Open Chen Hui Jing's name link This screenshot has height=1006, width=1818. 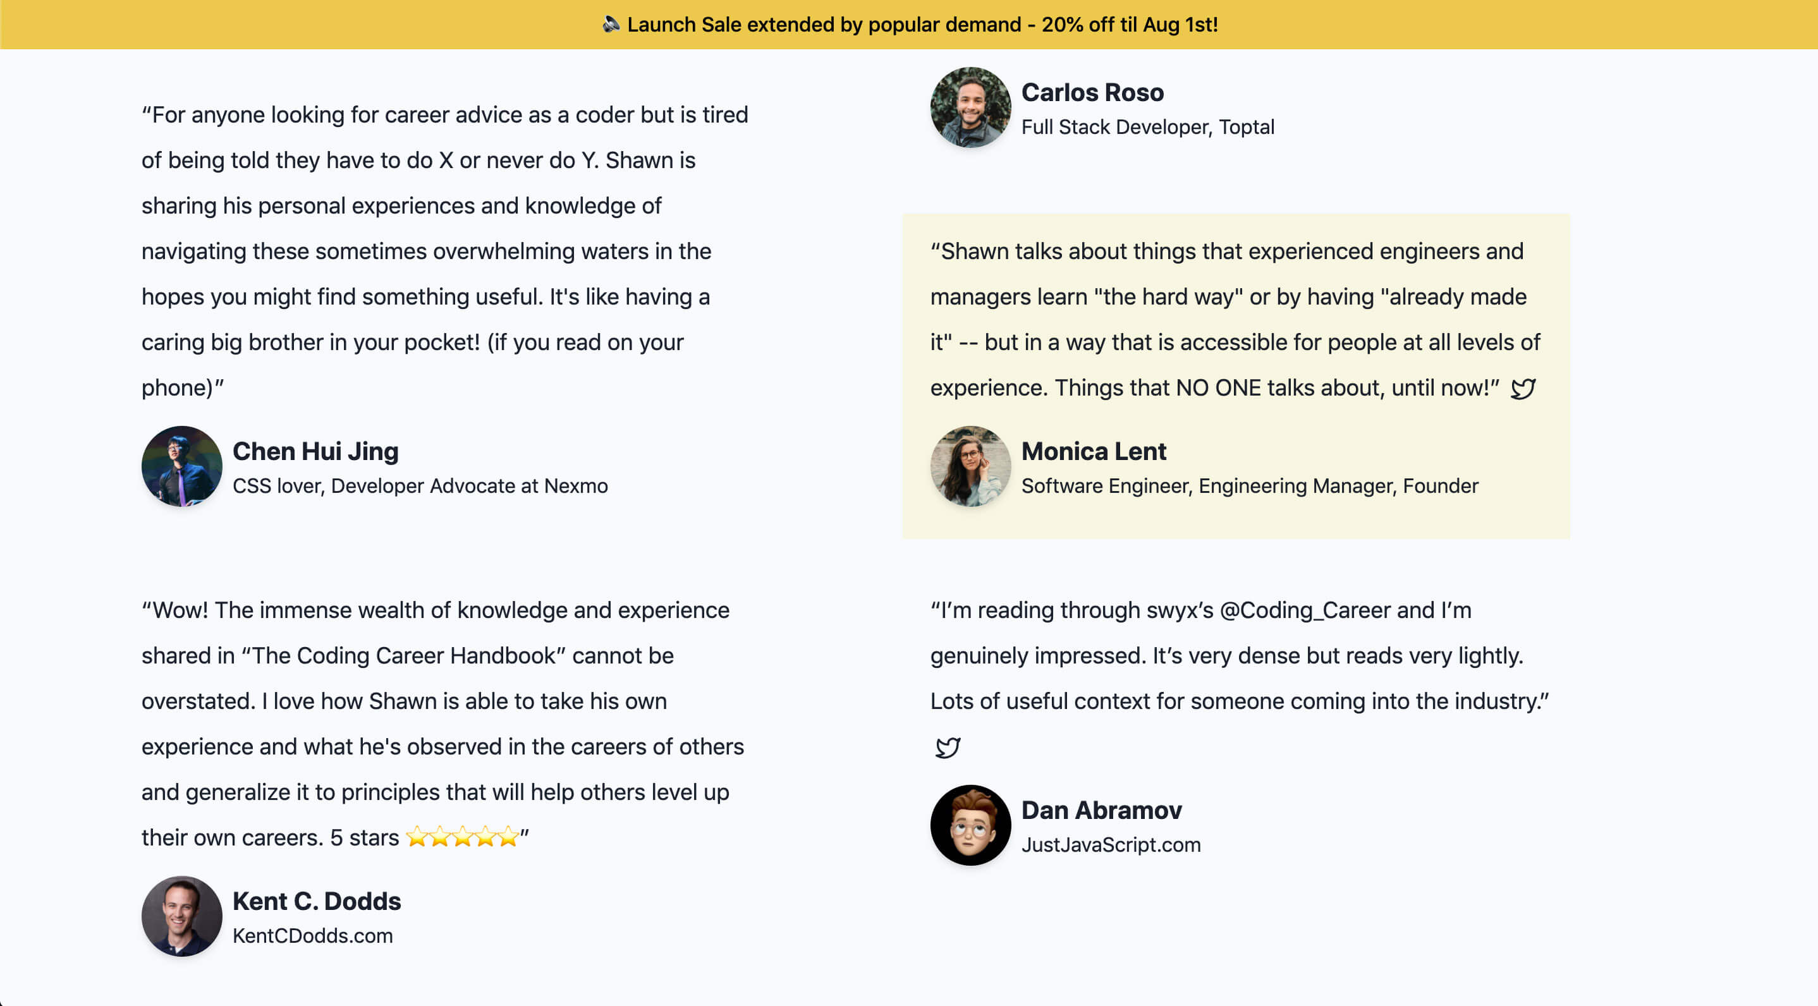(x=315, y=452)
